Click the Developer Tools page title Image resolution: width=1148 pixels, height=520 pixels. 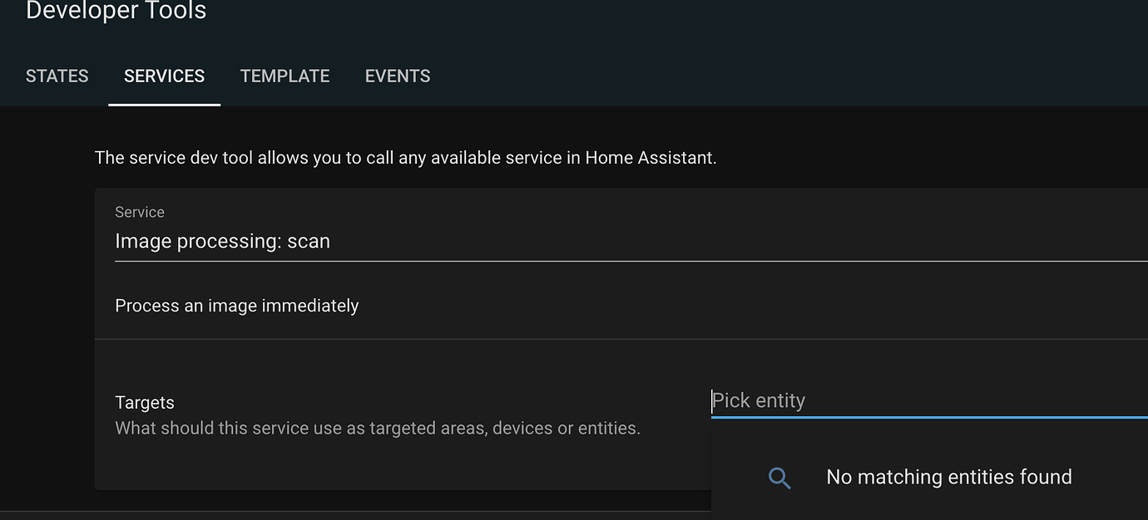pos(116,11)
